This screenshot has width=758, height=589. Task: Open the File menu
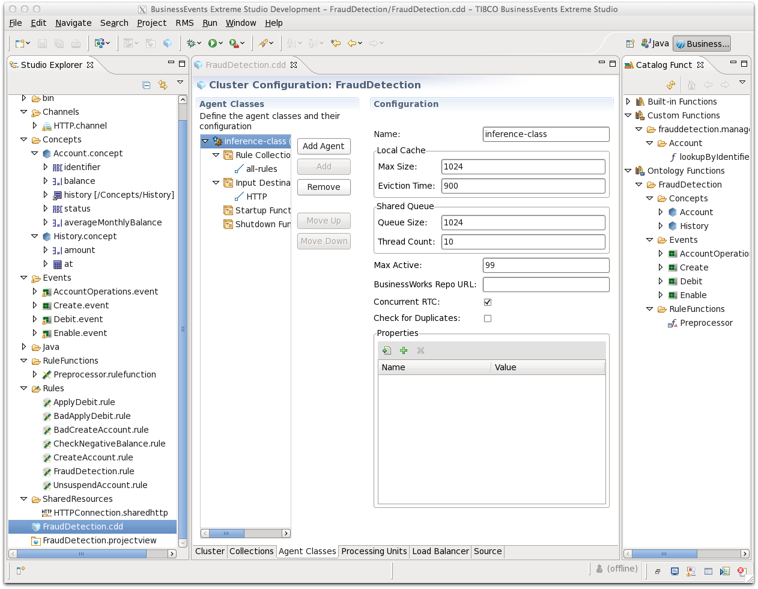click(x=16, y=23)
